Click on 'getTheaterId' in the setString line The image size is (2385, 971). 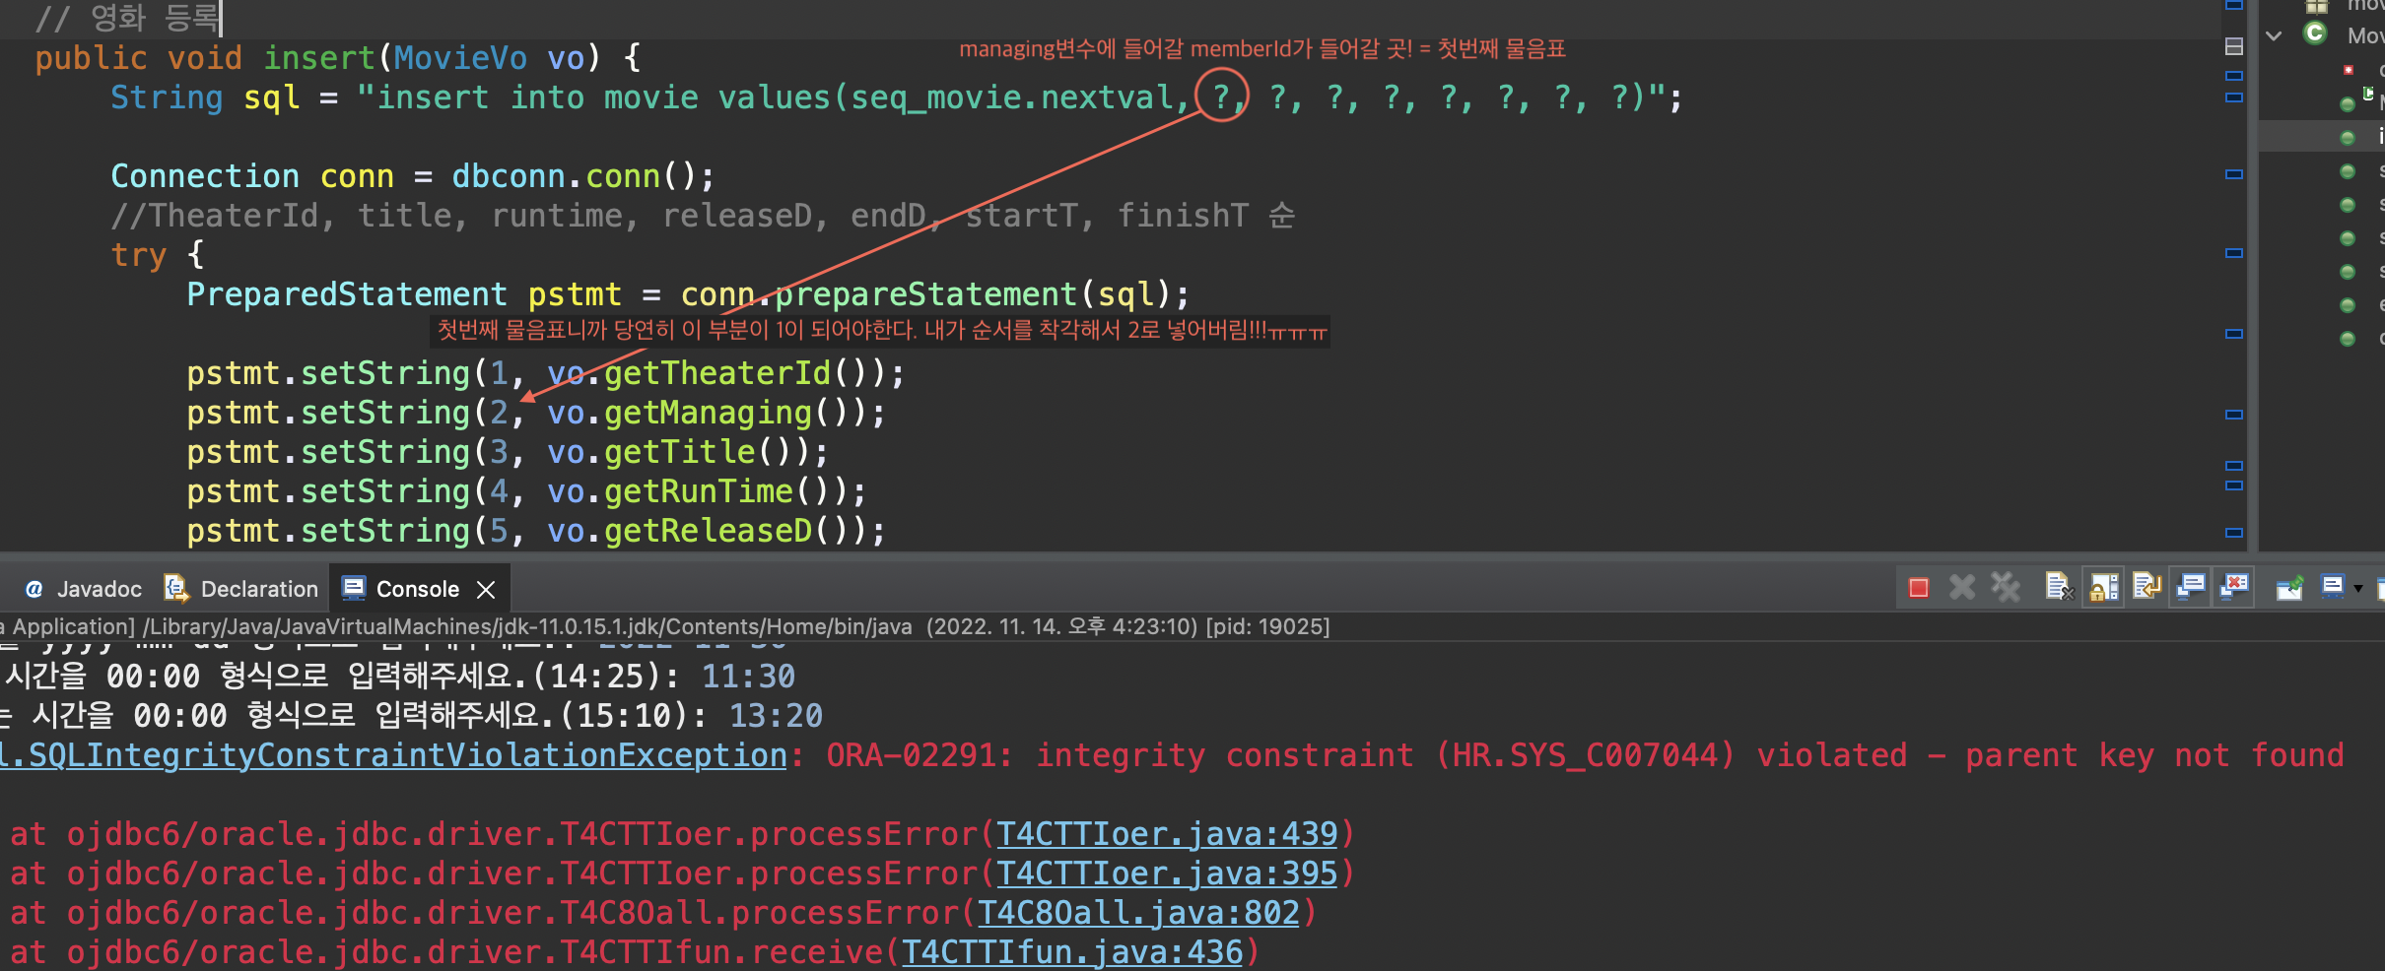click(x=717, y=373)
